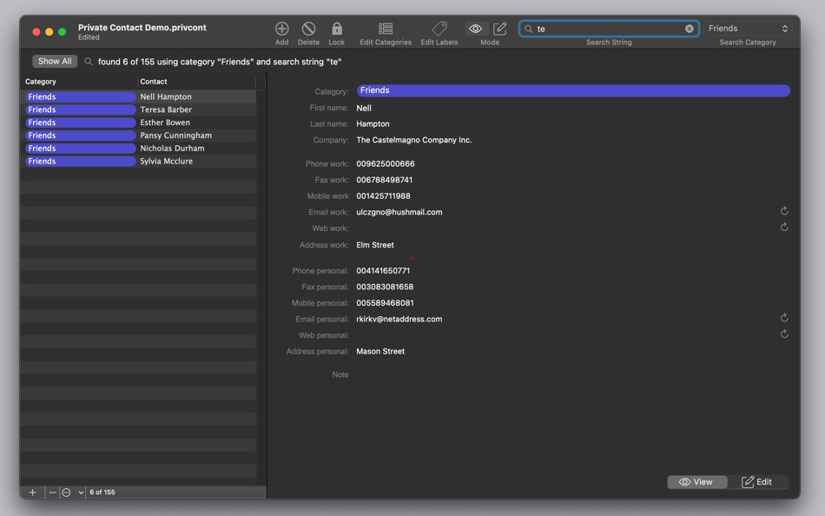Click the personal fax 003083081658
Viewport: 825px width, 516px height.
(385, 287)
